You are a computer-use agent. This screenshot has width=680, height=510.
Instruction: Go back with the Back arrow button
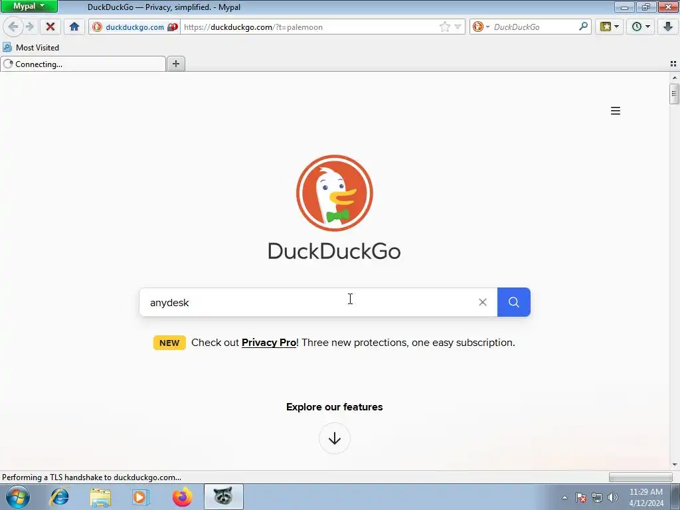(x=13, y=27)
